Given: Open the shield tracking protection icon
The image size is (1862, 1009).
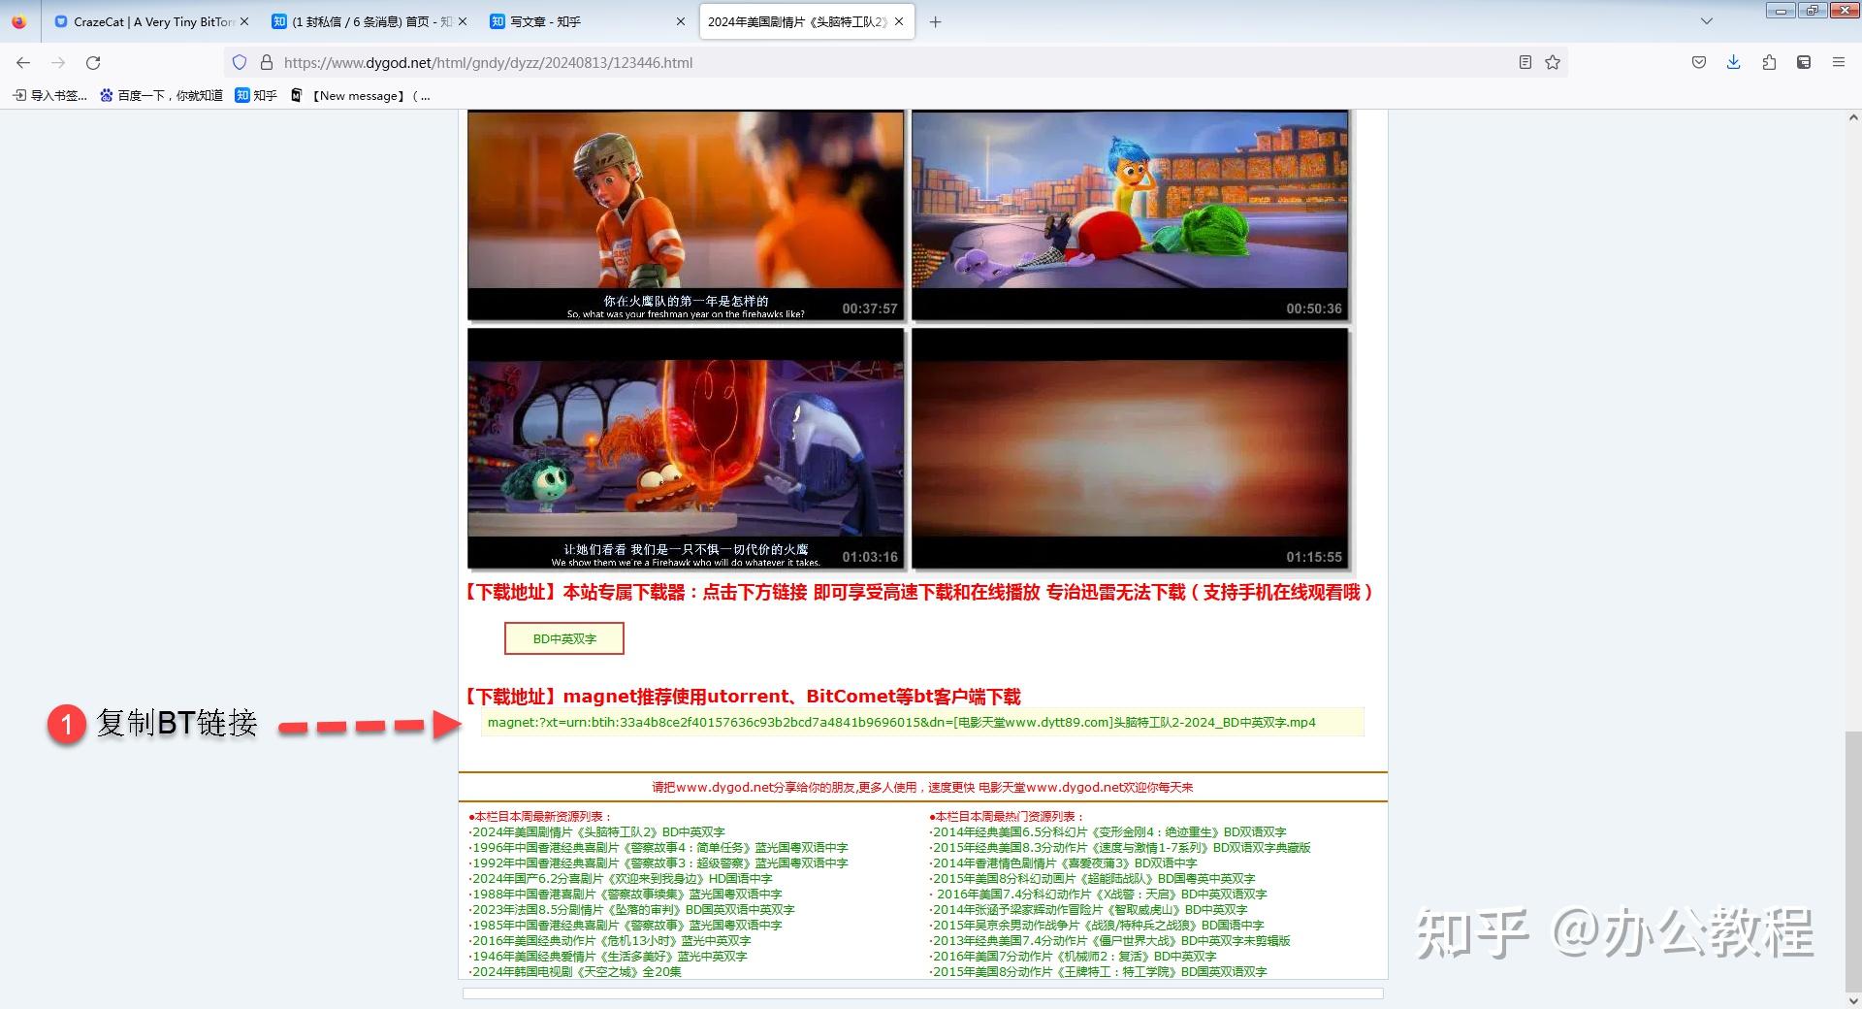Looking at the screenshot, I should point(240,62).
